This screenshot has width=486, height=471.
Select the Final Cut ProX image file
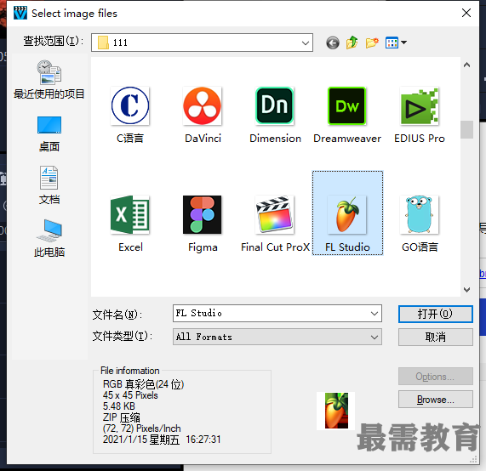(x=275, y=224)
